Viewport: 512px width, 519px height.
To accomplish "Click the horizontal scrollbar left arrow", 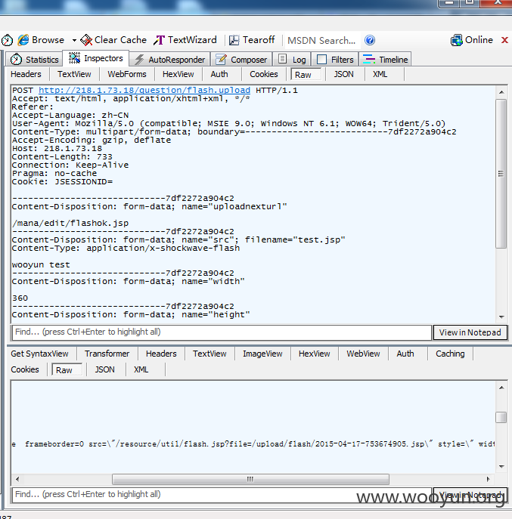I will 17,479.
